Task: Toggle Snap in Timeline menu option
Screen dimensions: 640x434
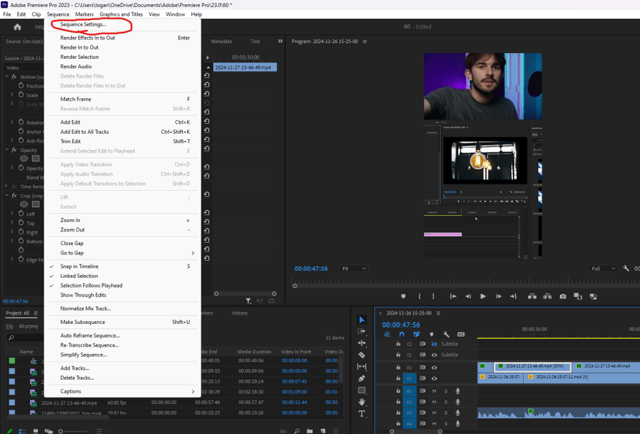Action: 79,266
